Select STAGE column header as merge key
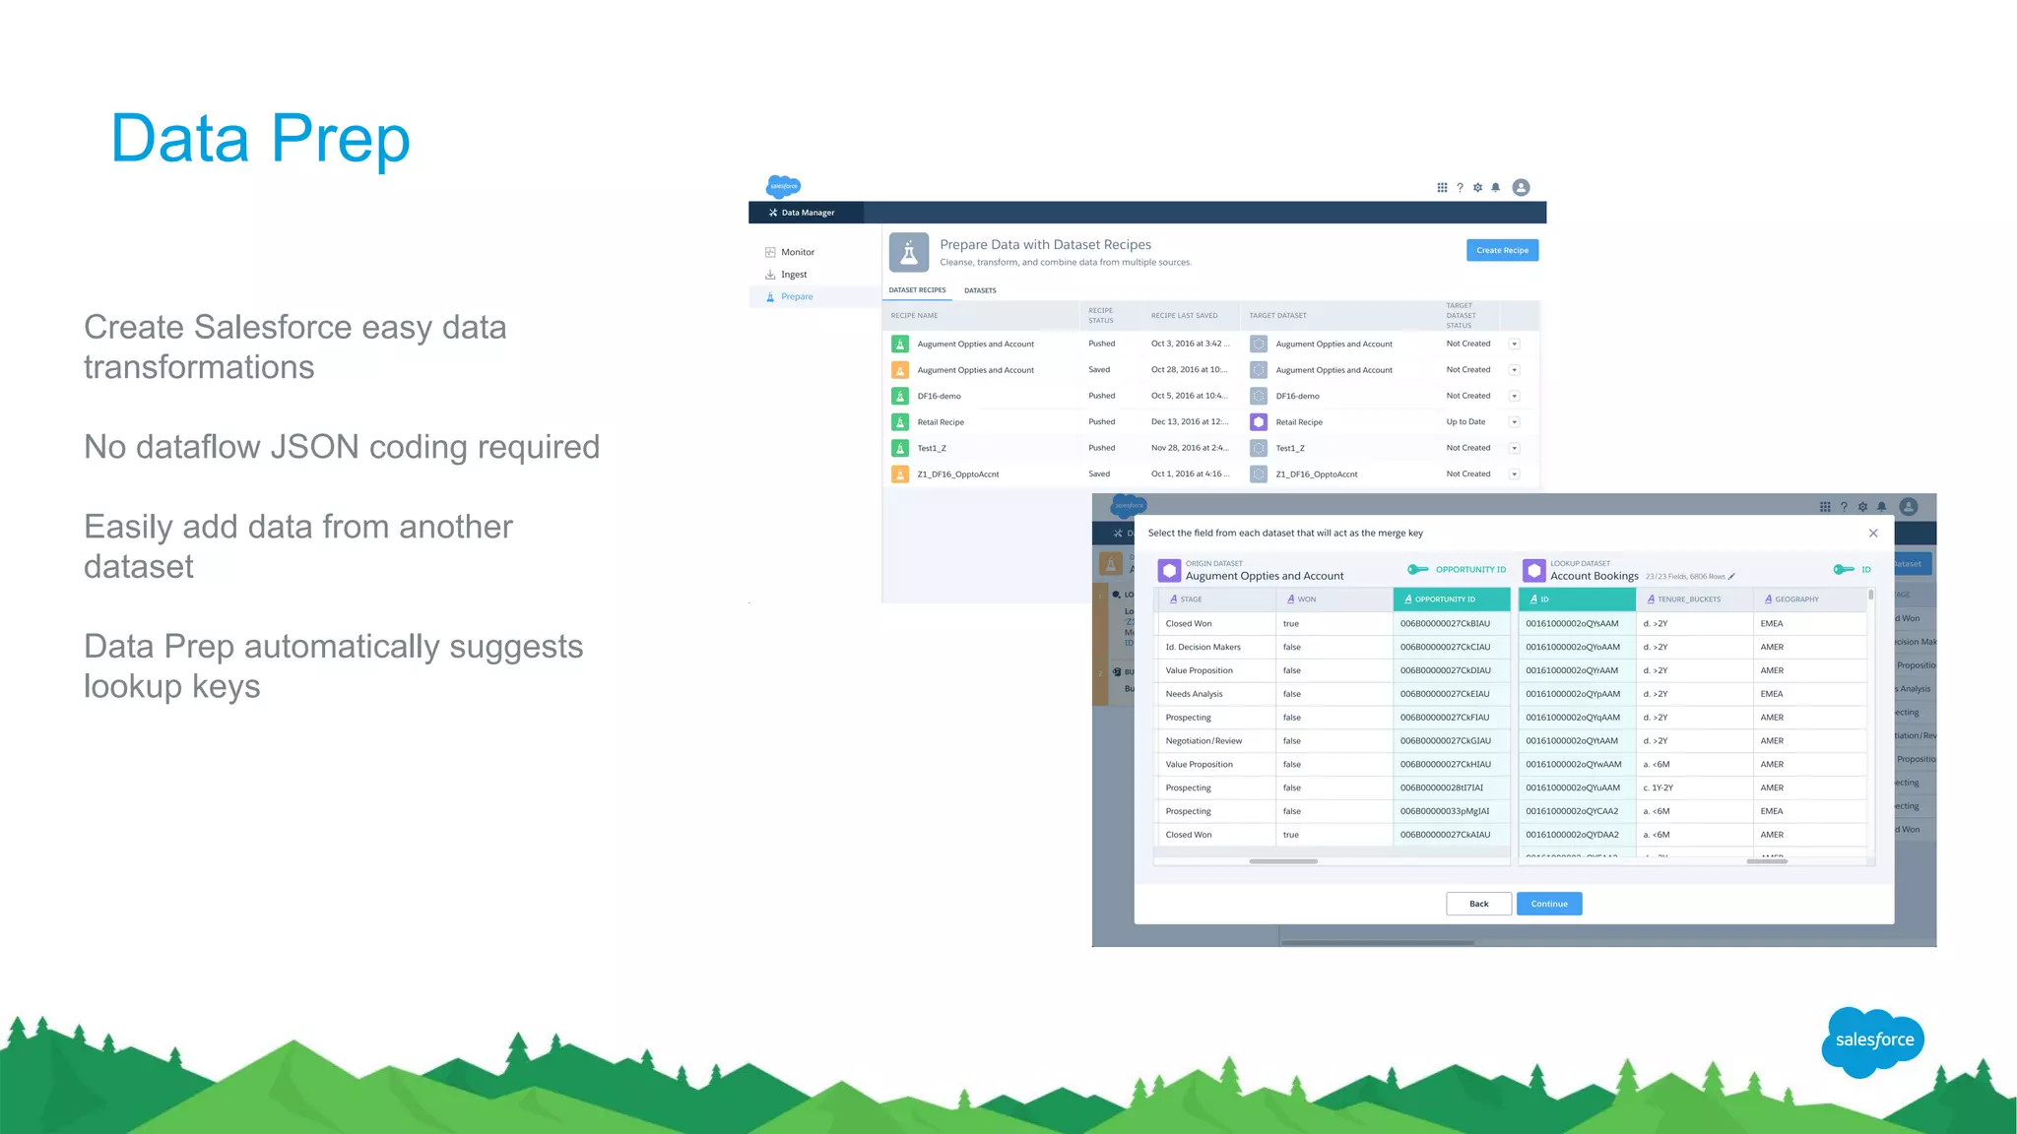This screenshot has height=1134, width=2017. pyautogui.click(x=1215, y=598)
